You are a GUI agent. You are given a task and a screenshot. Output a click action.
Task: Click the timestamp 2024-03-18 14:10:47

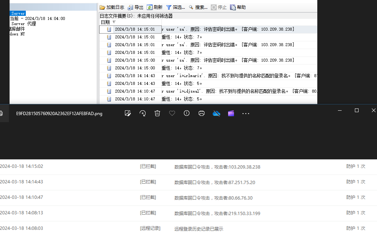click(x=22, y=197)
